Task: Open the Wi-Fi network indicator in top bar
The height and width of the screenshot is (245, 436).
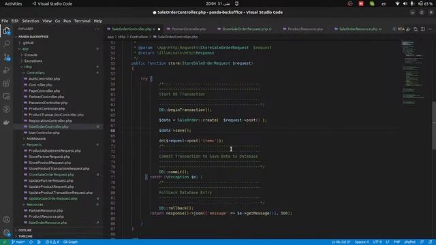Action: coord(397,3)
